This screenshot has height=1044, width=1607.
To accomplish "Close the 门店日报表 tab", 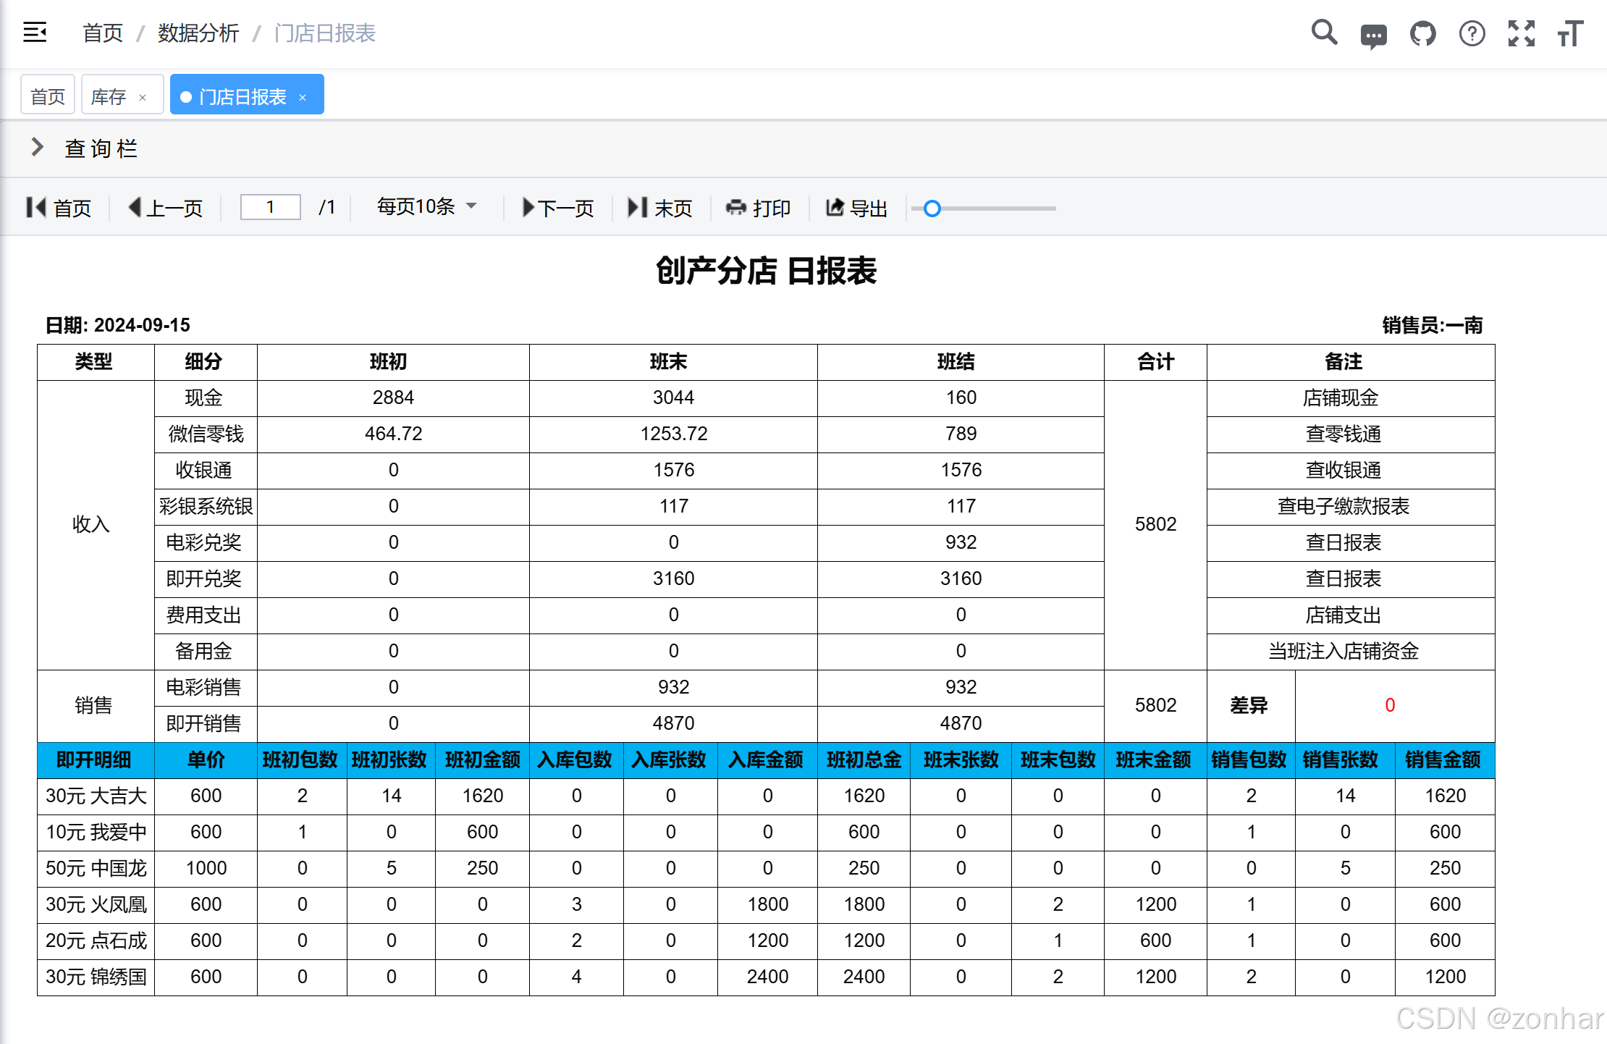I will [303, 98].
